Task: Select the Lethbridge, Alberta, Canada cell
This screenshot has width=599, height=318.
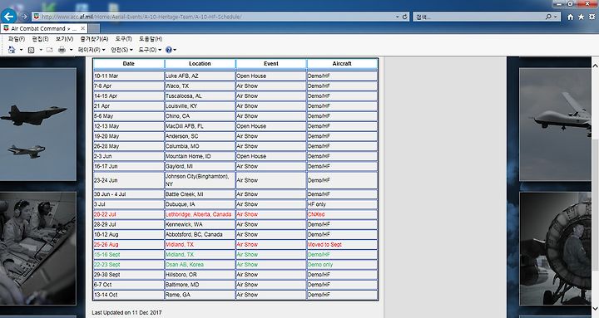Action: (x=200, y=215)
